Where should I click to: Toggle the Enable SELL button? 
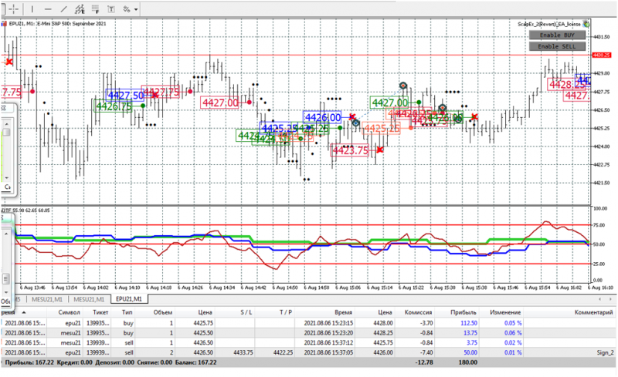(x=557, y=46)
